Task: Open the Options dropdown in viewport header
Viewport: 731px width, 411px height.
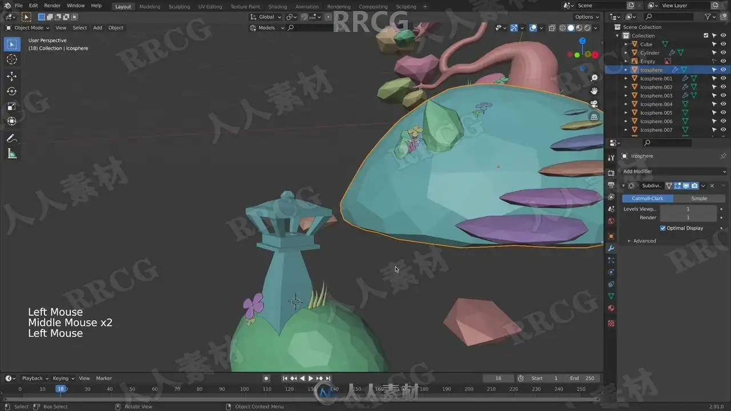Action: [587, 17]
